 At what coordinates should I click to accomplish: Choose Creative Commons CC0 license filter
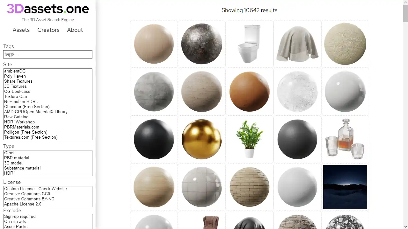click(28, 194)
